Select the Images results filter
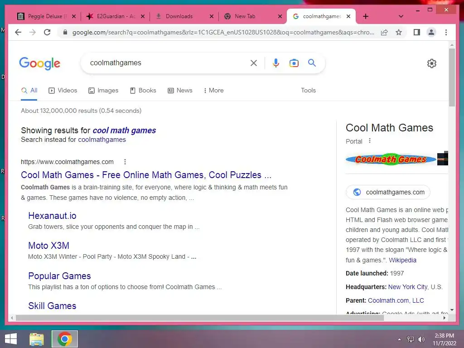 tap(103, 91)
